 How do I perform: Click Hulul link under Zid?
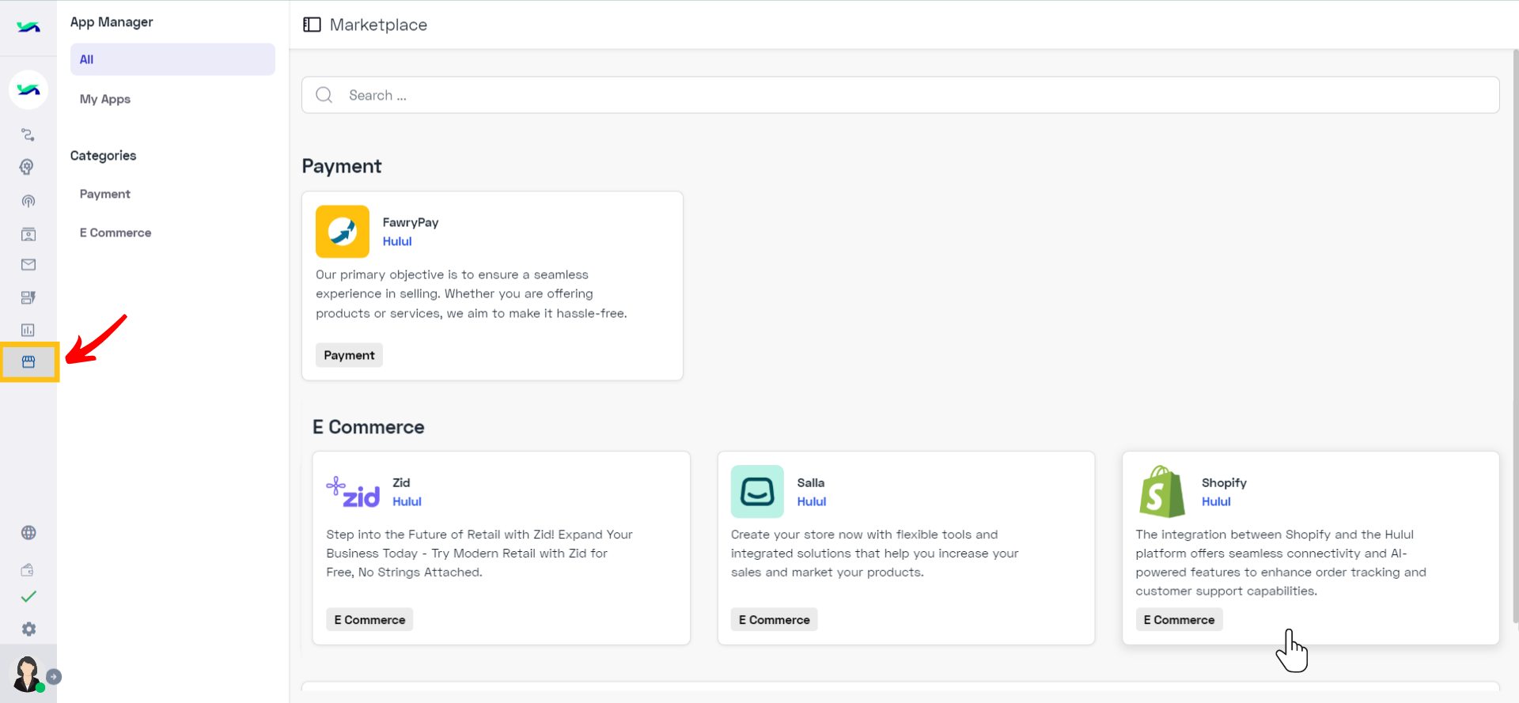pos(407,501)
